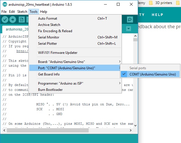Viewport: 181px width, 143px height.
Task: Close the open Tools menu
Action: [x=34, y=12]
